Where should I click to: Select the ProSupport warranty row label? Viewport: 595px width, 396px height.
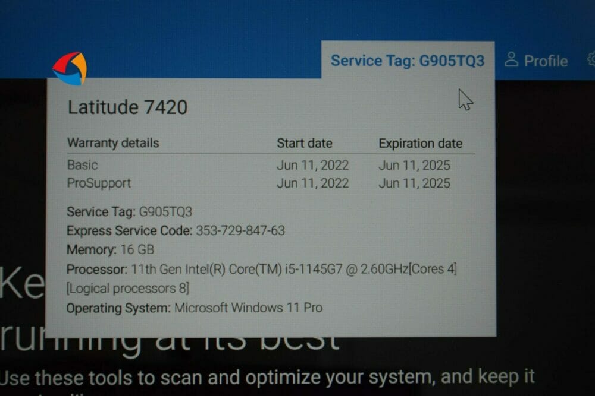coord(99,183)
